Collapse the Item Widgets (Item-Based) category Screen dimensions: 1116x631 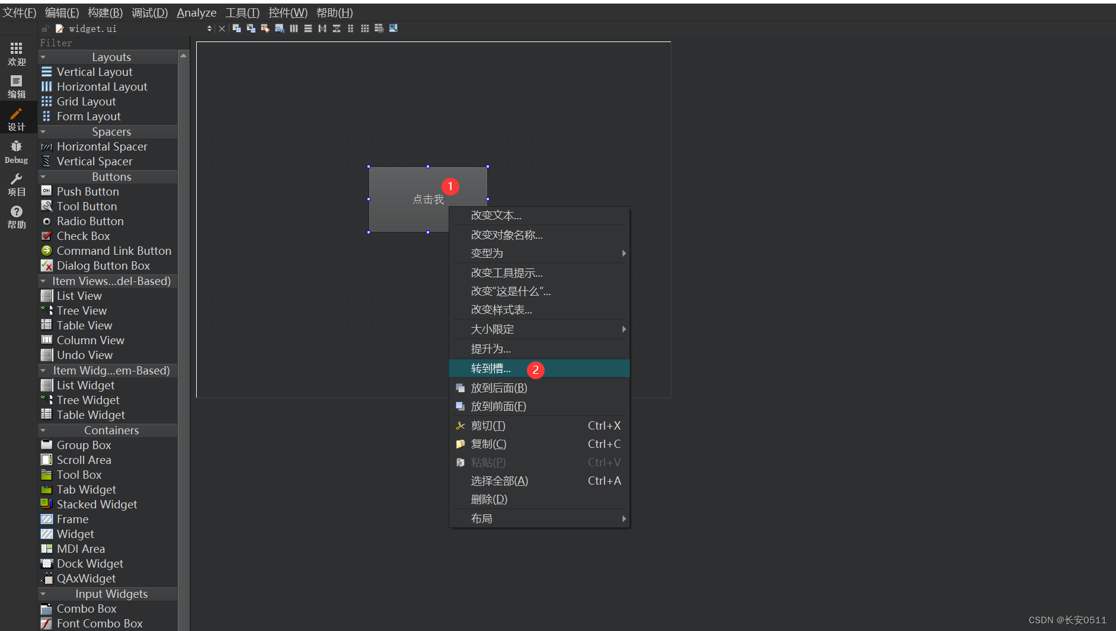click(43, 370)
